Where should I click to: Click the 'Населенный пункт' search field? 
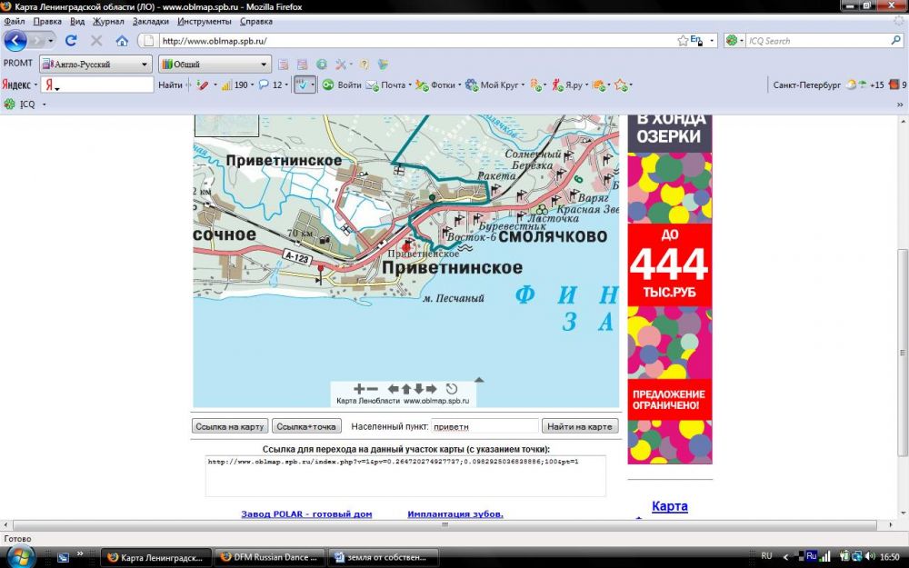pyautogui.click(x=484, y=426)
